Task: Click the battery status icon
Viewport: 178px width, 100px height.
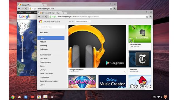Action: (x=162, y=97)
